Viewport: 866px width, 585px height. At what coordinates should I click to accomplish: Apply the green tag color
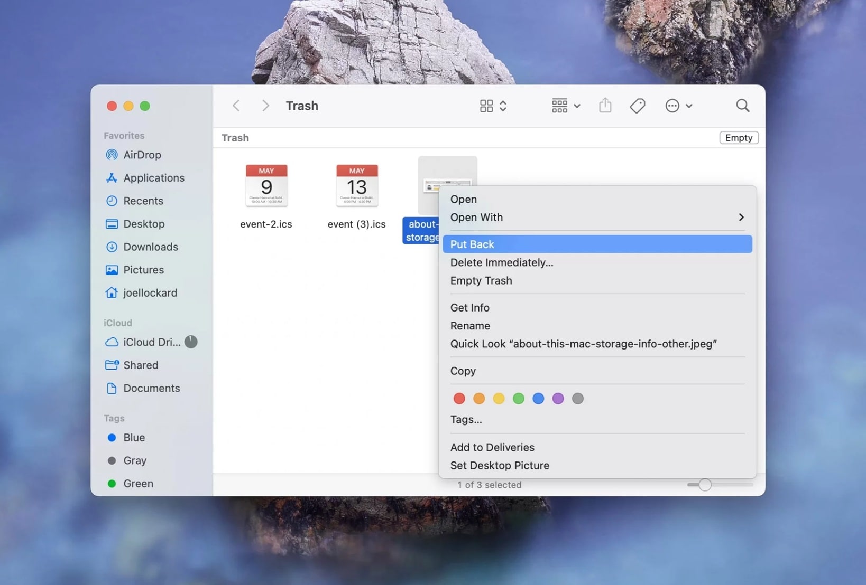tap(519, 398)
